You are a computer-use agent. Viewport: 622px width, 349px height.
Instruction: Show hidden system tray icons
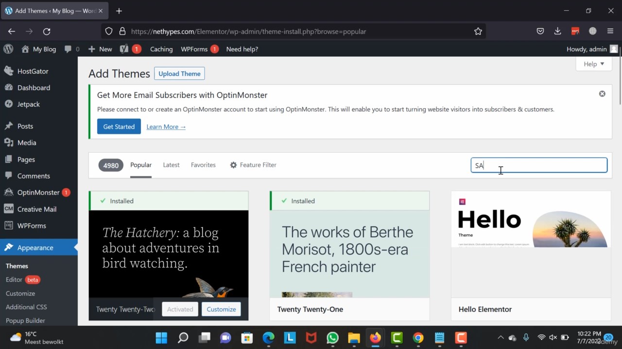pos(501,337)
